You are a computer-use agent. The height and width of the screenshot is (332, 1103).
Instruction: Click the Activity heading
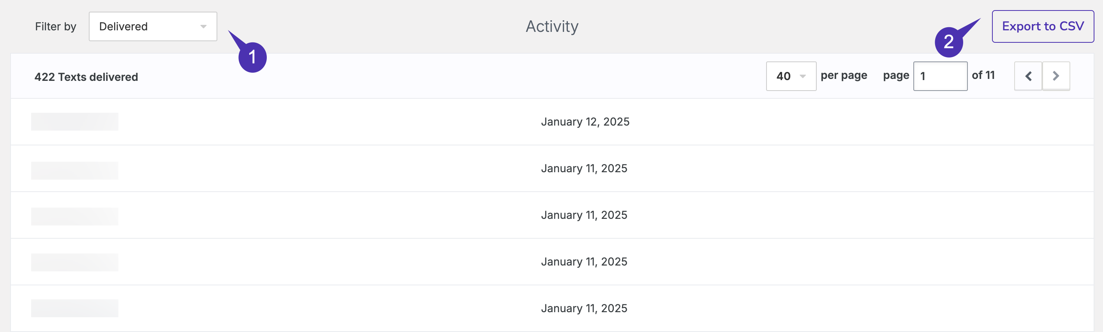pos(552,26)
